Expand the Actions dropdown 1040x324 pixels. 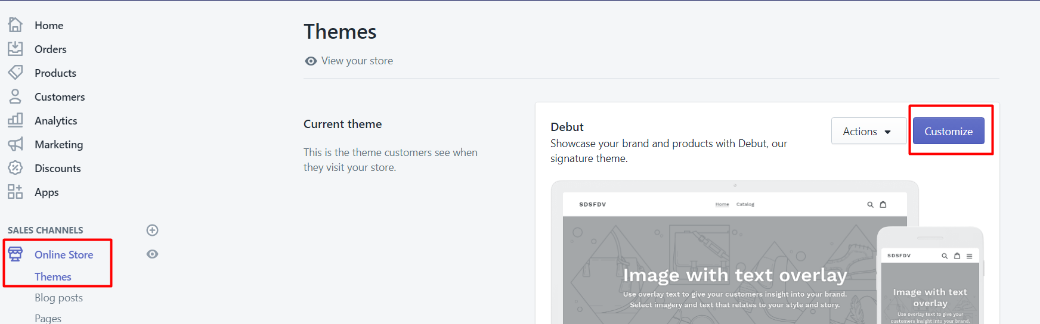pos(869,131)
